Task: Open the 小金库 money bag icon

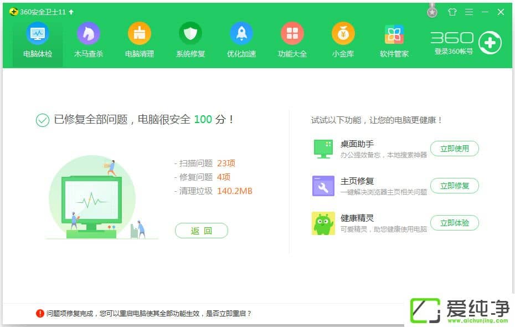Action: pyautogui.click(x=343, y=34)
